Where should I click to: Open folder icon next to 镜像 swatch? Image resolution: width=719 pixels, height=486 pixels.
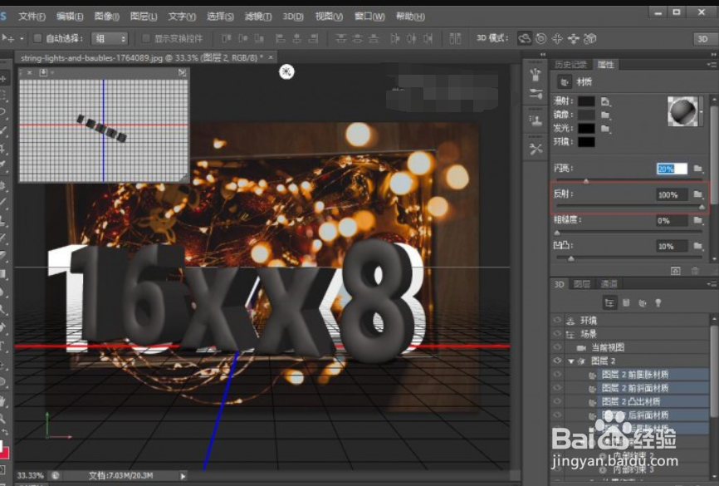[x=605, y=115]
